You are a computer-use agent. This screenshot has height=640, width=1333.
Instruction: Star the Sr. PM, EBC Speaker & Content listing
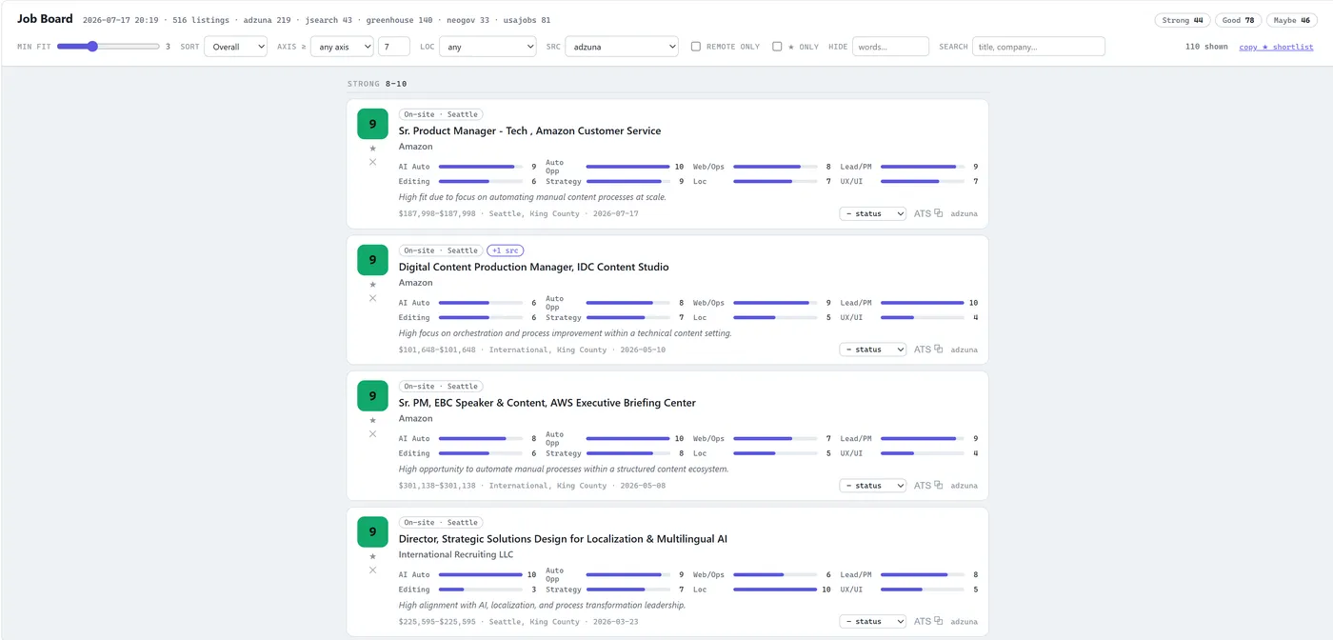372,421
